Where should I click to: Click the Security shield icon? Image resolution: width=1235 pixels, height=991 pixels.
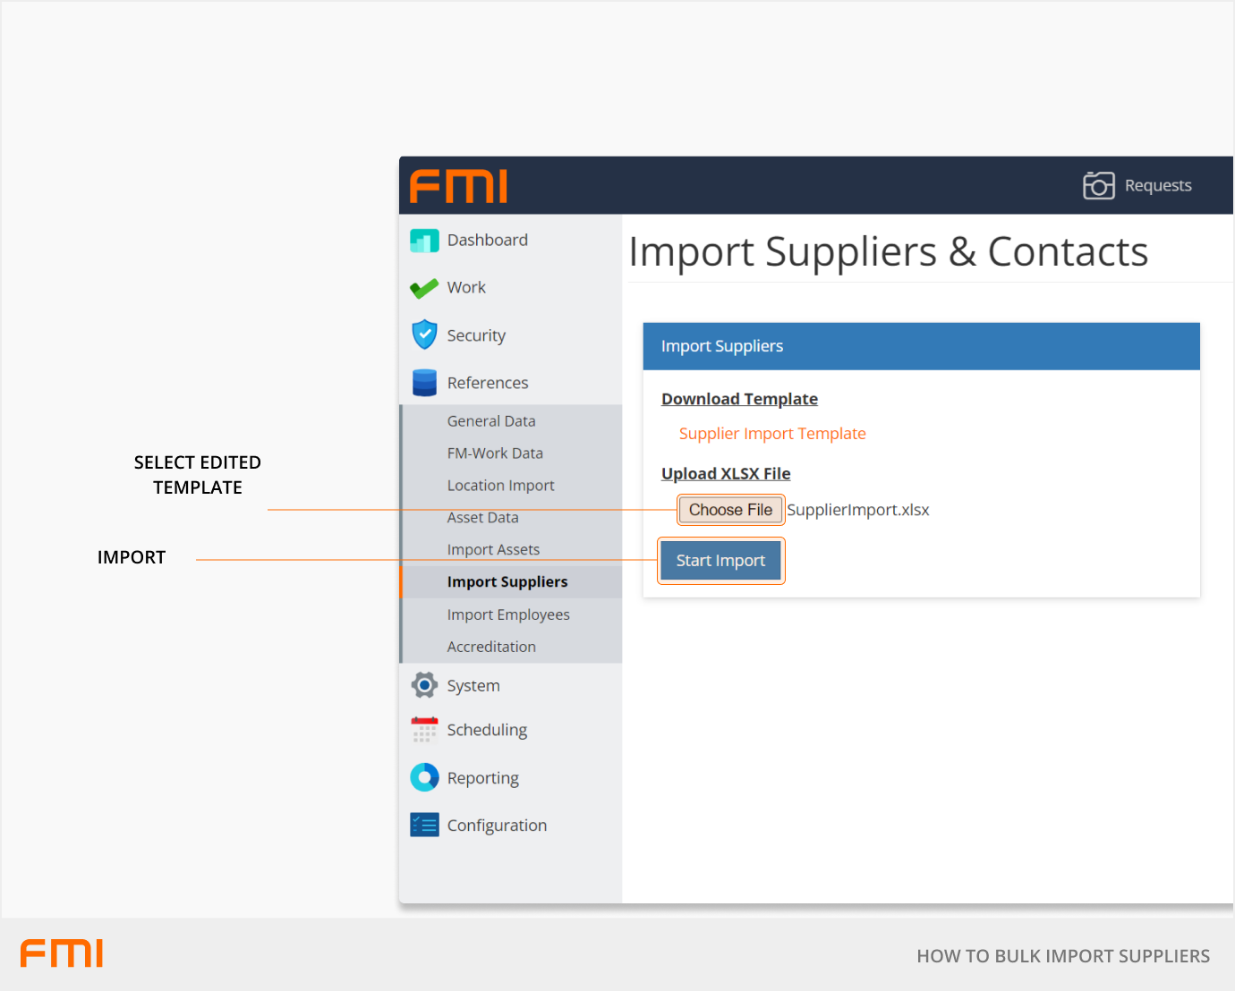click(x=424, y=335)
